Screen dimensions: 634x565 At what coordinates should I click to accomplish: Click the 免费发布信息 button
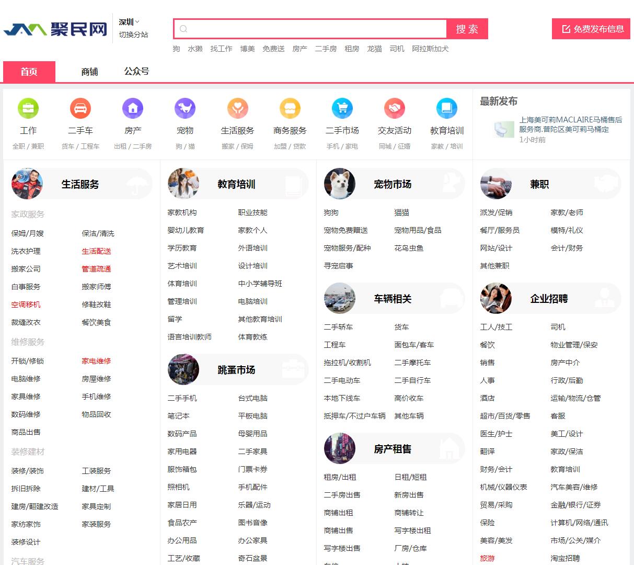[591, 29]
